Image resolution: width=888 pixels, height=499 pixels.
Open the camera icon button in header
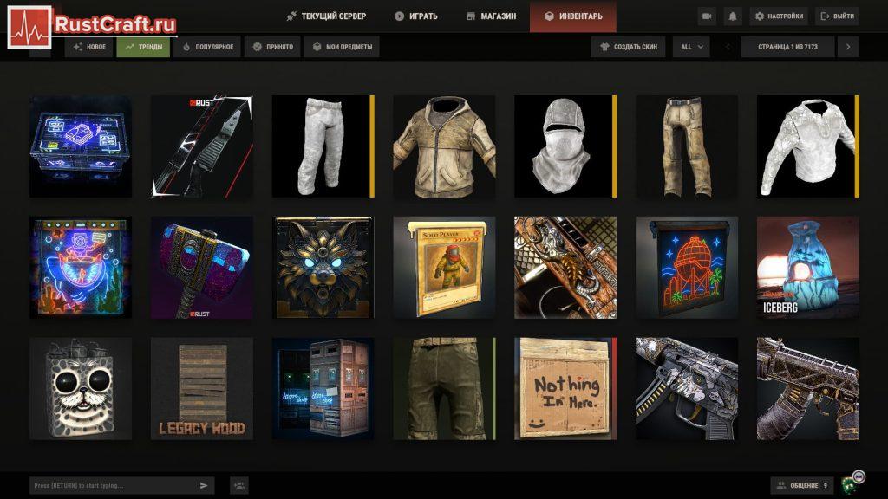707,16
